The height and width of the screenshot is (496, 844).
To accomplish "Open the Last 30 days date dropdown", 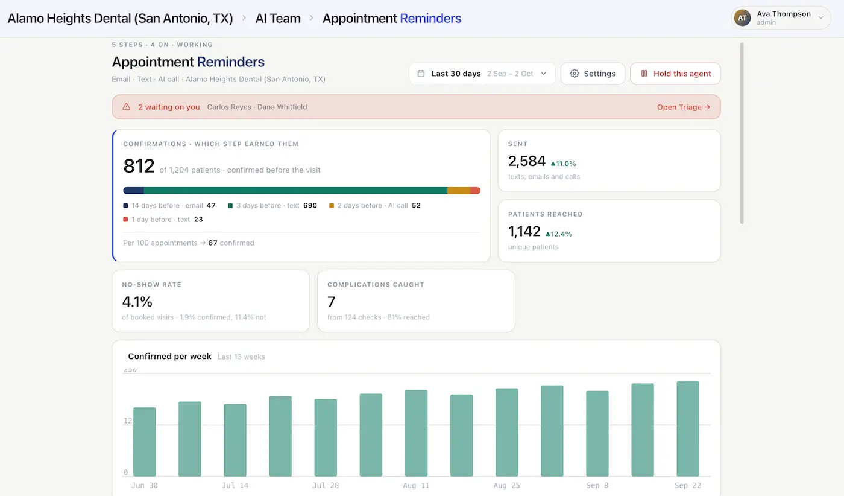I will click(x=482, y=74).
